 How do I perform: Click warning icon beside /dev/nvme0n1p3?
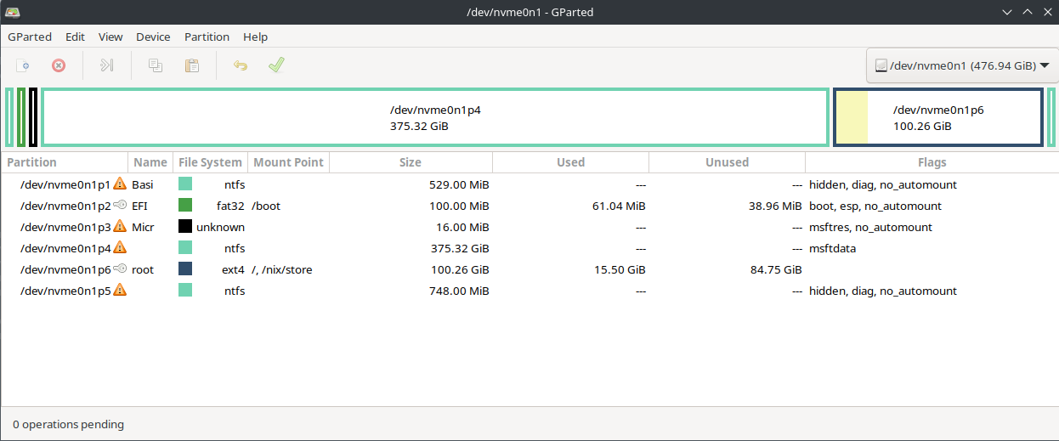[x=120, y=226]
